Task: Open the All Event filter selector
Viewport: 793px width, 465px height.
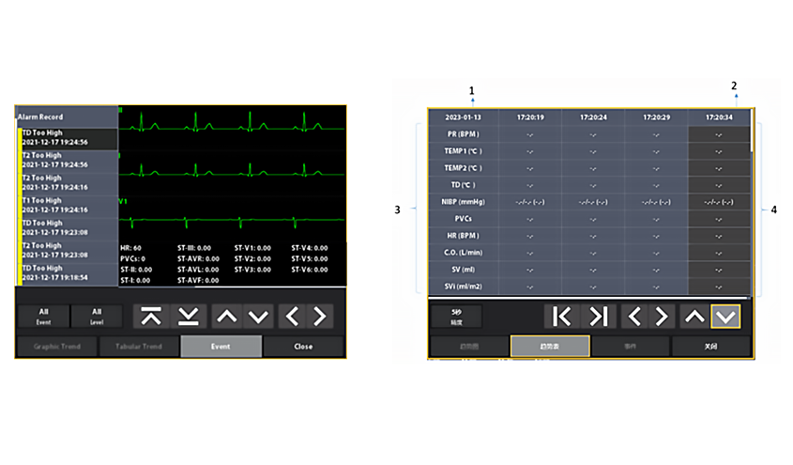Action: (43, 316)
